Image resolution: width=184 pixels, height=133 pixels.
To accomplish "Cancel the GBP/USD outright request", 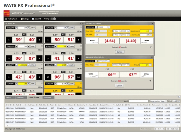I will 119,86.
